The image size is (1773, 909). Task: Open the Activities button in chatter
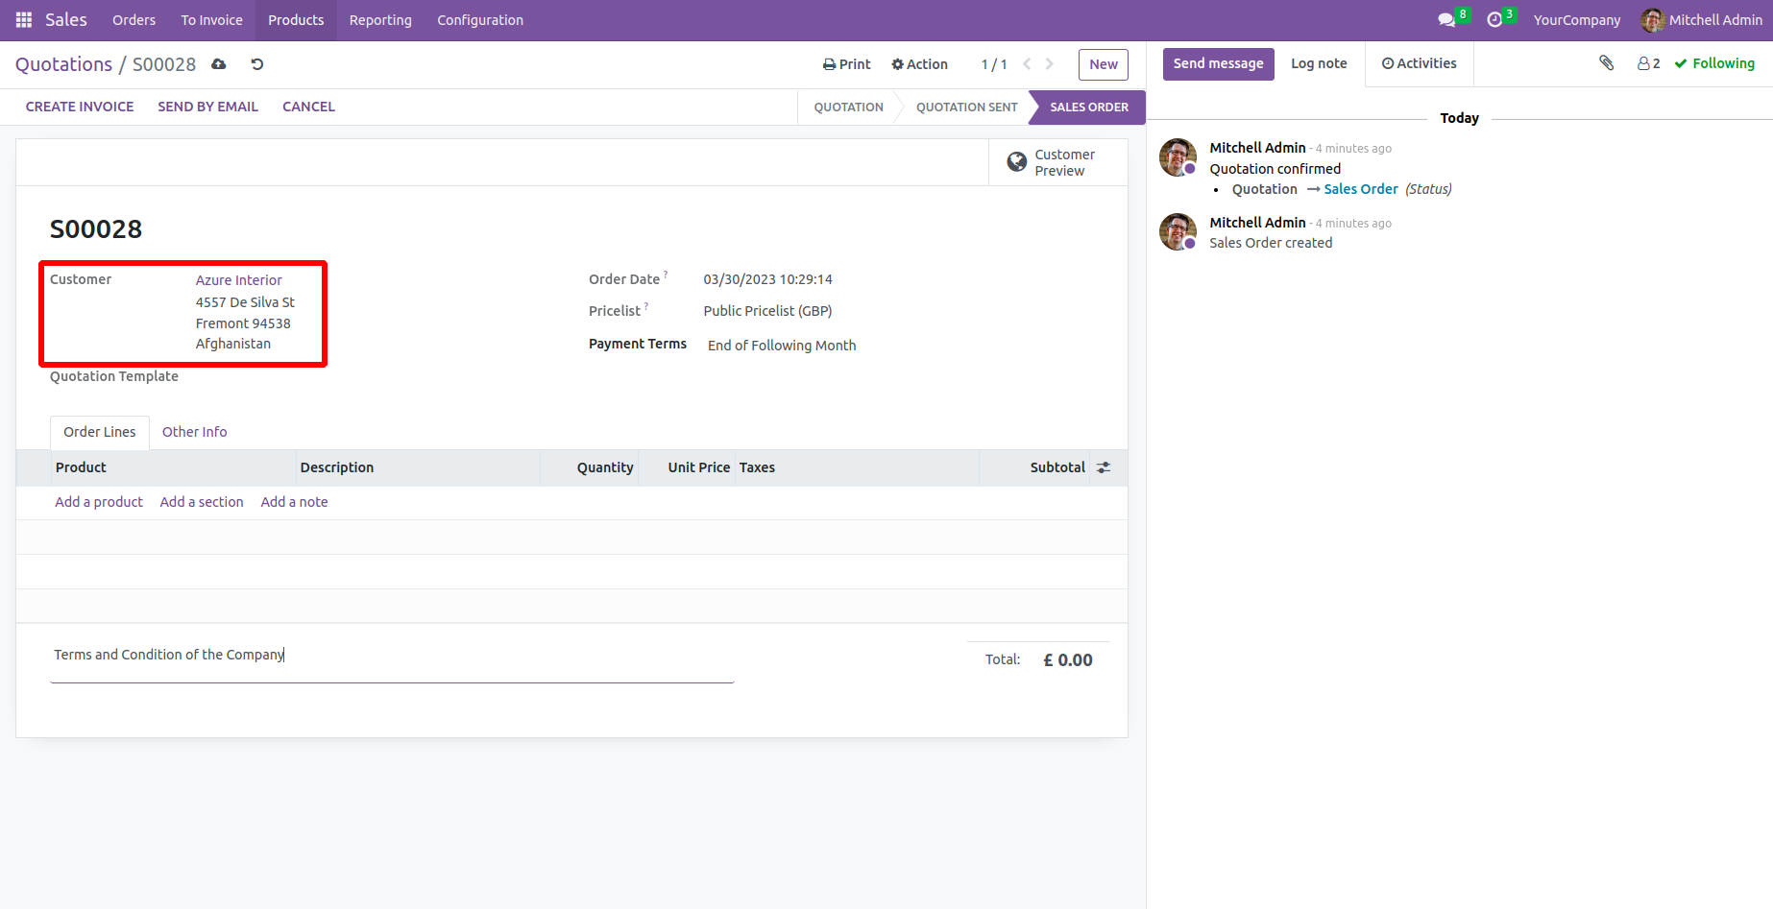click(x=1420, y=63)
